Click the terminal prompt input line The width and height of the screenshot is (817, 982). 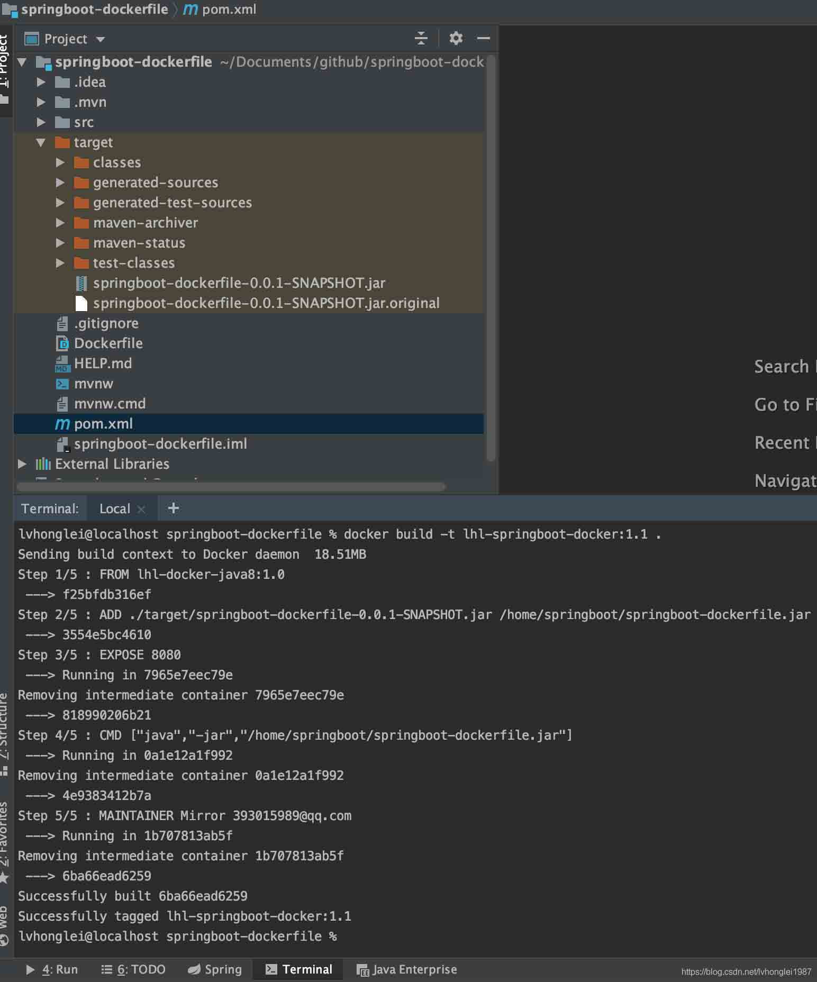[x=178, y=936]
